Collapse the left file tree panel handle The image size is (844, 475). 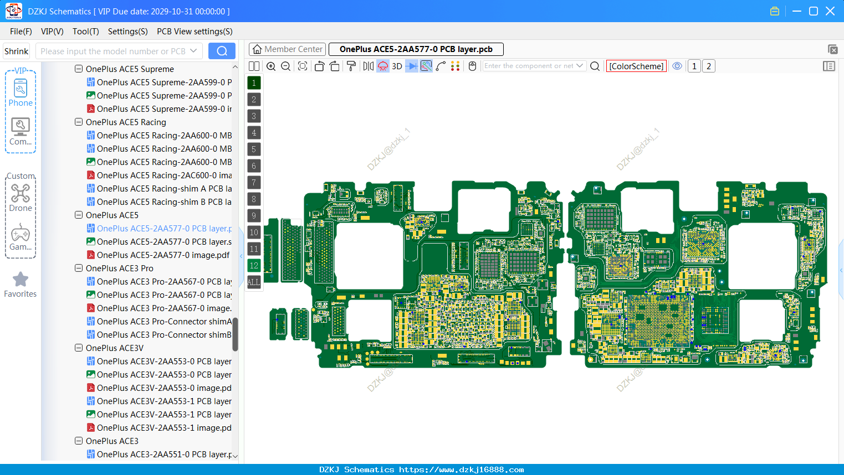pos(241,256)
